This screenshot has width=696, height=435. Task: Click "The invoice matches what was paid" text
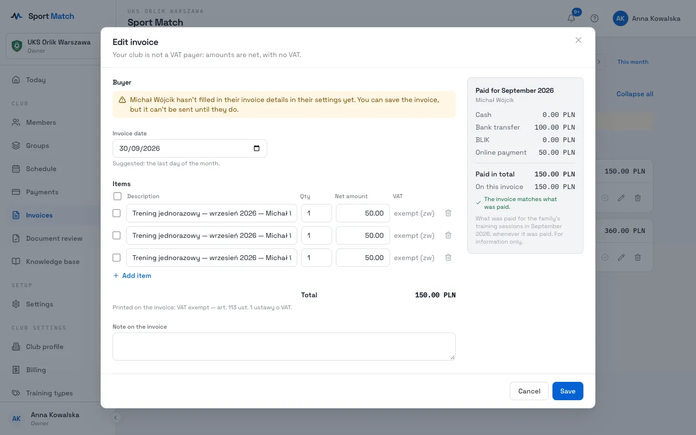click(x=520, y=203)
